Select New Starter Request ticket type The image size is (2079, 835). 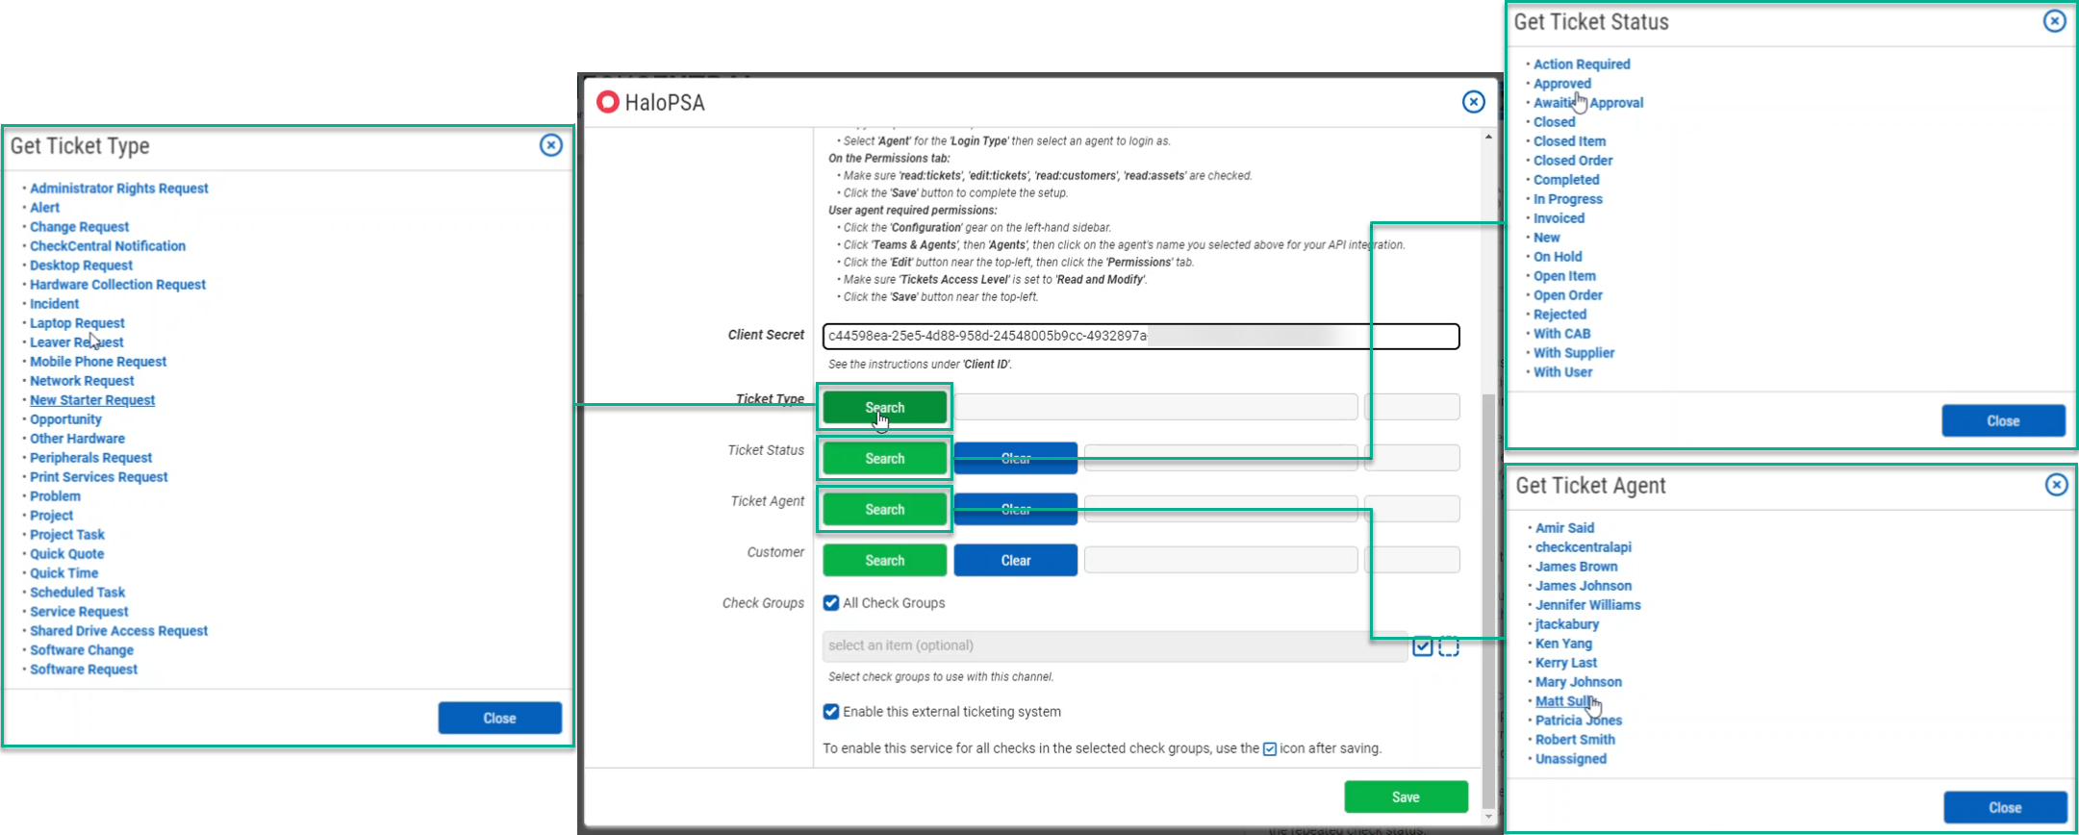tap(92, 400)
